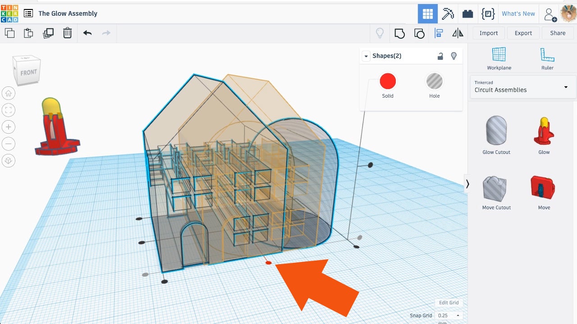Click the Export button
The height and width of the screenshot is (324, 577).
coord(523,33)
